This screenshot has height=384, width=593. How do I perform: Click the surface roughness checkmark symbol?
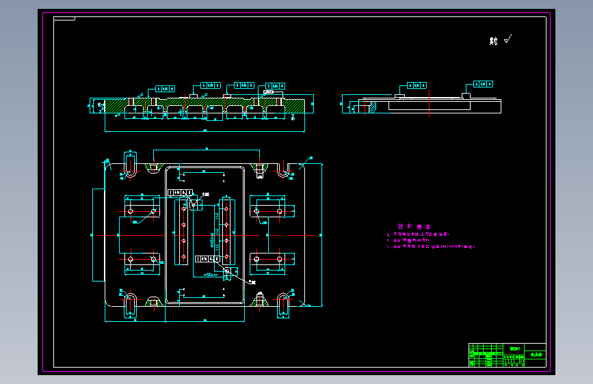[508, 38]
